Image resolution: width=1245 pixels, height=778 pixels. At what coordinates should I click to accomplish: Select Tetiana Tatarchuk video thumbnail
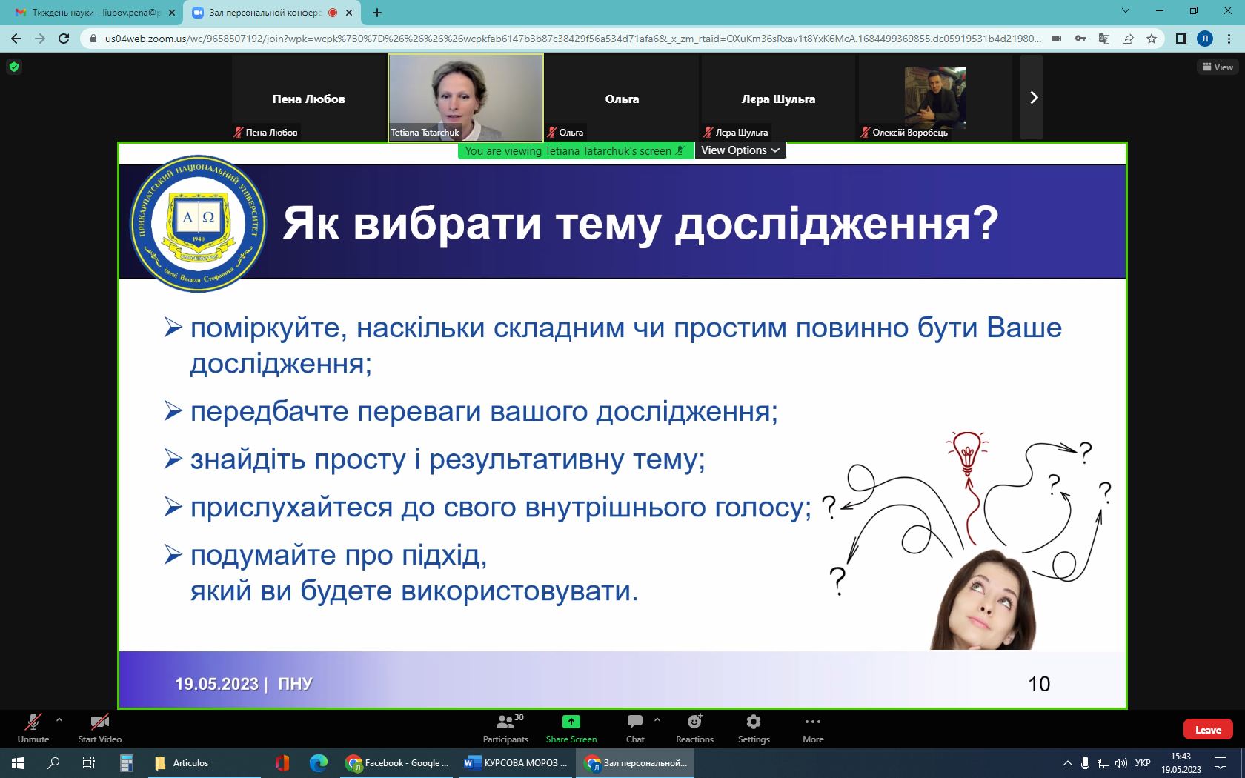465,97
